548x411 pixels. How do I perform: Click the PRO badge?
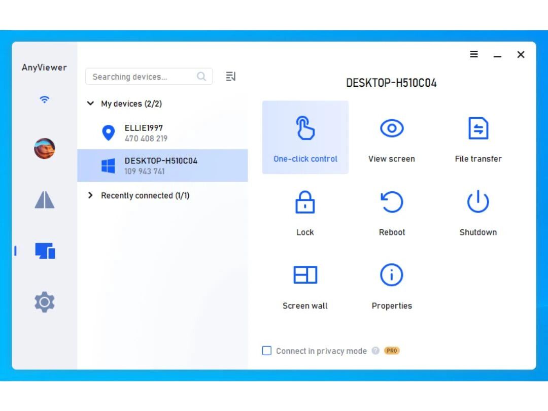pyautogui.click(x=392, y=351)
